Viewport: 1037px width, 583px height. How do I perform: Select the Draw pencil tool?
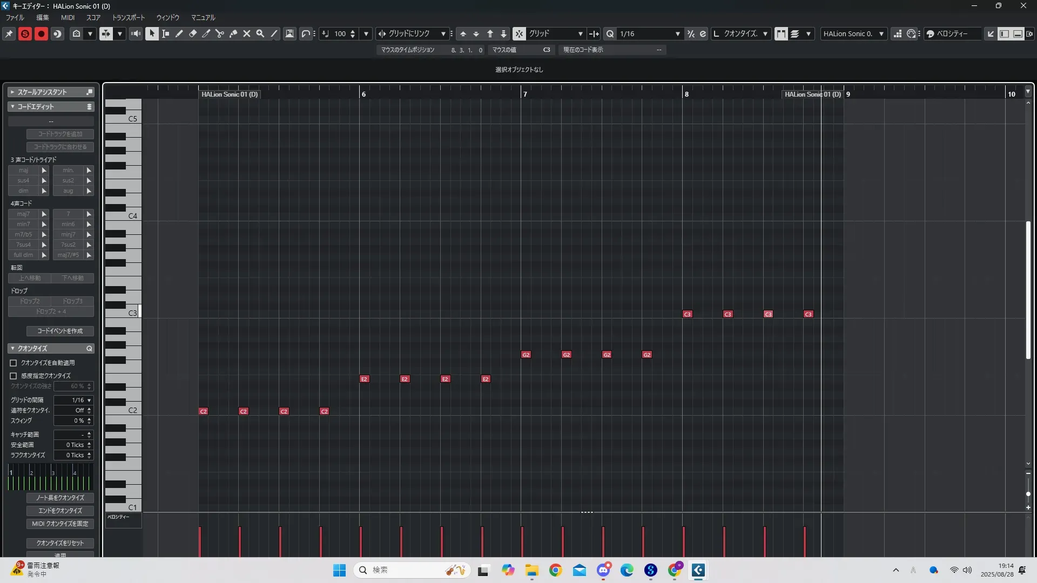[x=179, y=33]
